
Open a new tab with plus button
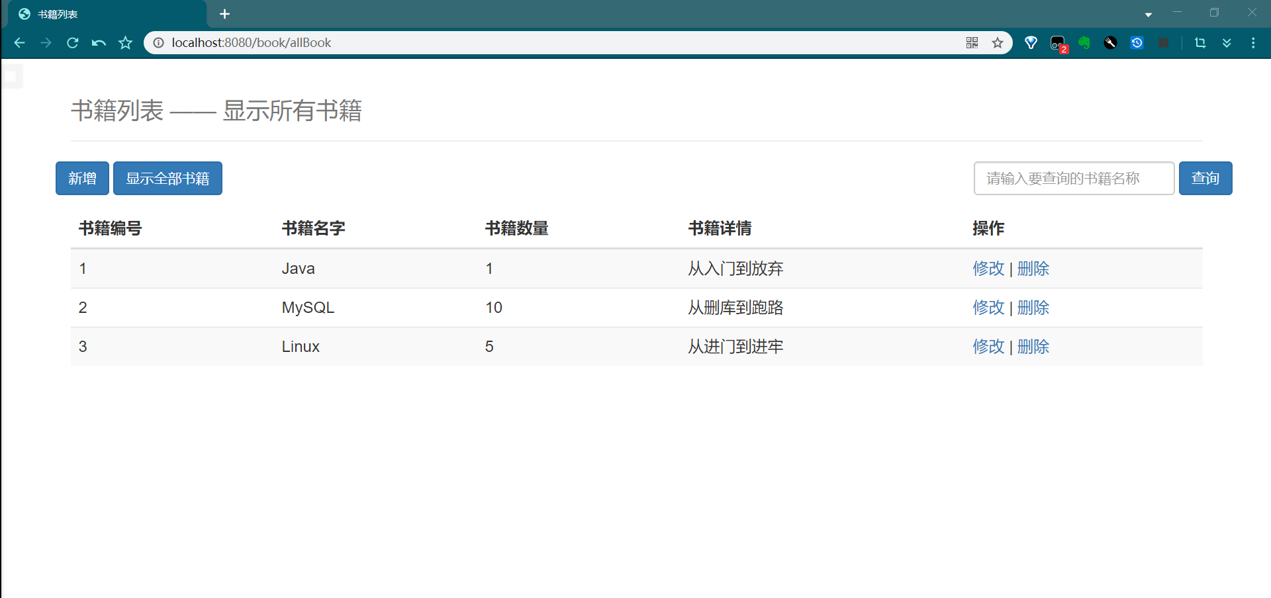[x=224, y=14]
